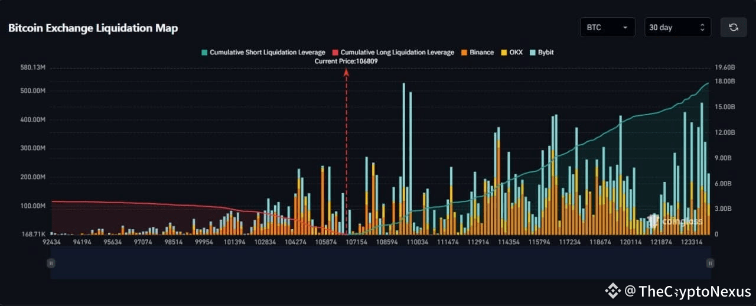Click the 580.13M y-axis label
This screenshot has height=306, width=756.
tap(32, 68)
